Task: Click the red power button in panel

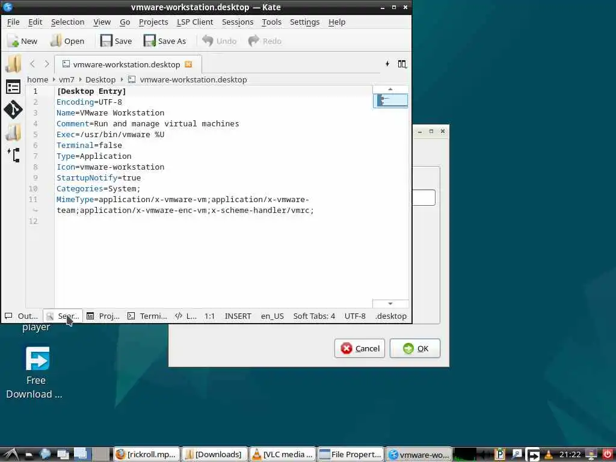Action: click(608, 455)
